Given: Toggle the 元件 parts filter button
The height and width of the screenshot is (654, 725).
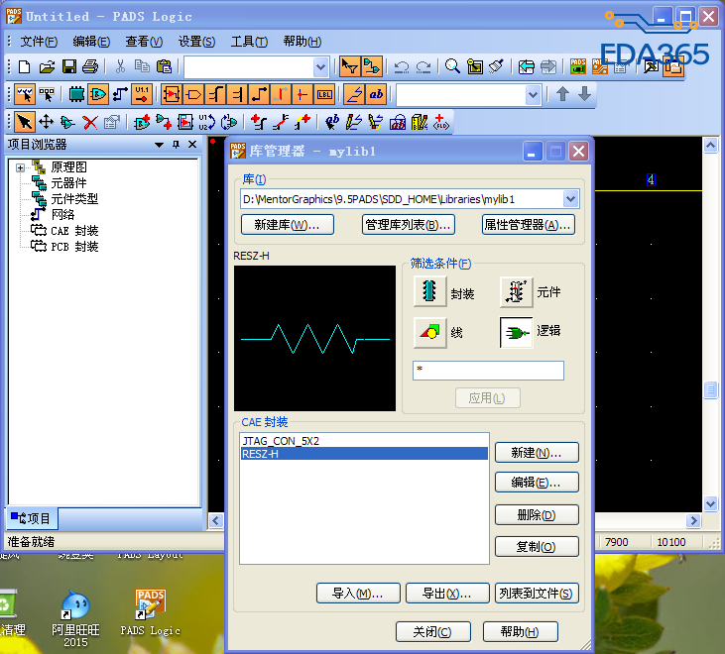Looking at the screenshot, I should [516, 291].
